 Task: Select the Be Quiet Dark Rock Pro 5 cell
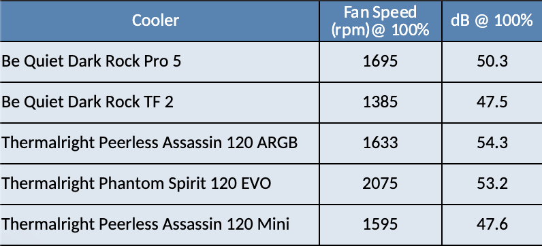(x=159, y=62)
